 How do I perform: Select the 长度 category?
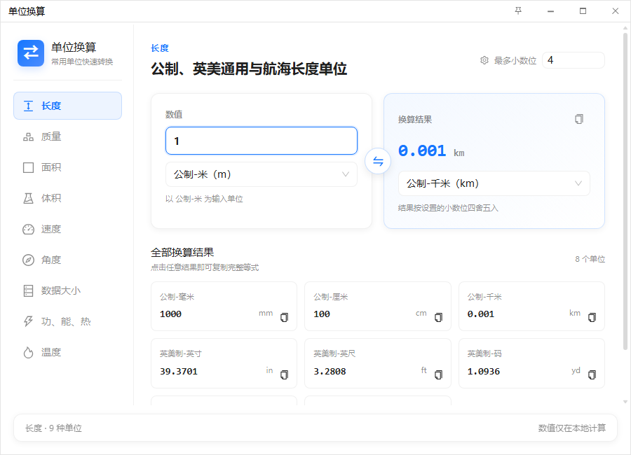coord(67,106)
